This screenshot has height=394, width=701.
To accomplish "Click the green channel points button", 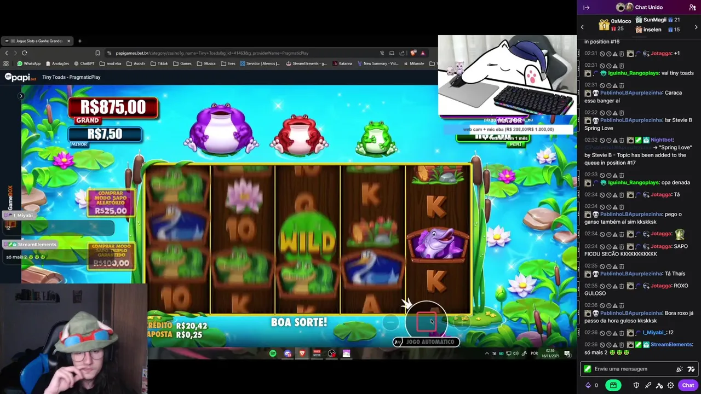I will 613,385.
